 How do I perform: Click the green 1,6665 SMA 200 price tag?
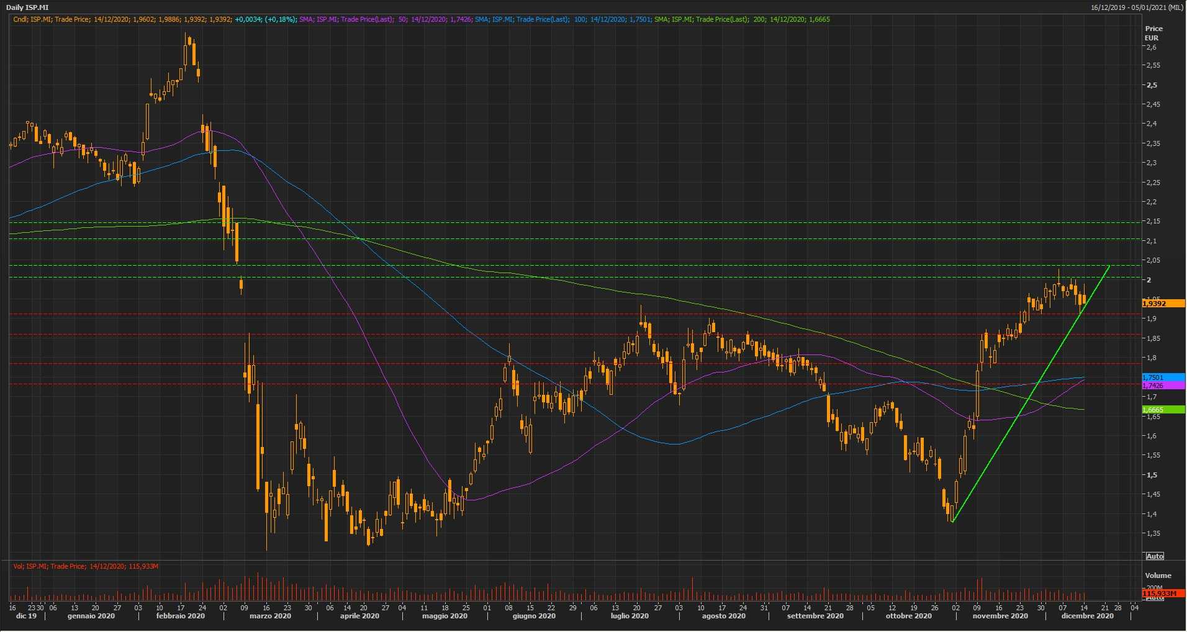pos(1163,410)
